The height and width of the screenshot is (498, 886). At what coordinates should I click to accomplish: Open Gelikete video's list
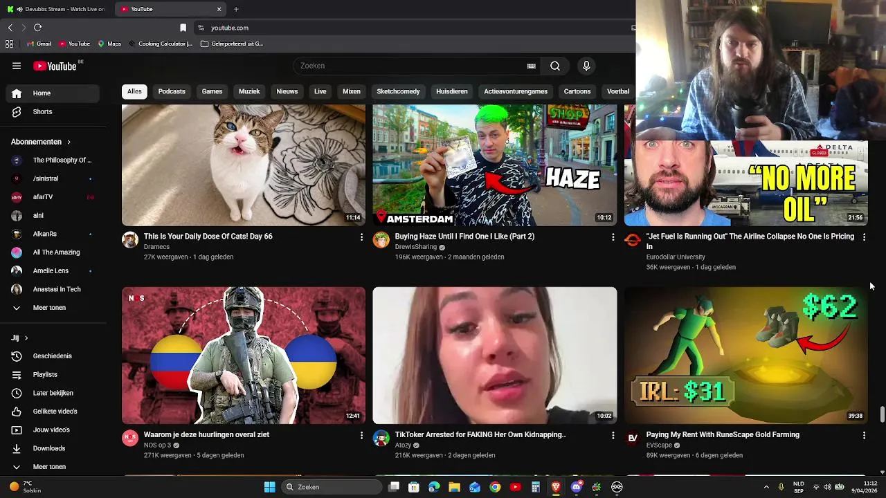coord(53,412)
